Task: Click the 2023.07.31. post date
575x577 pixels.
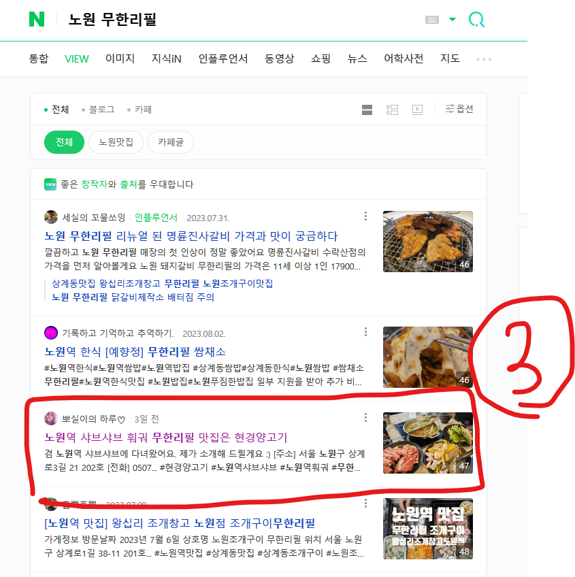Action: pyautogui.click(x=208, y=218)
